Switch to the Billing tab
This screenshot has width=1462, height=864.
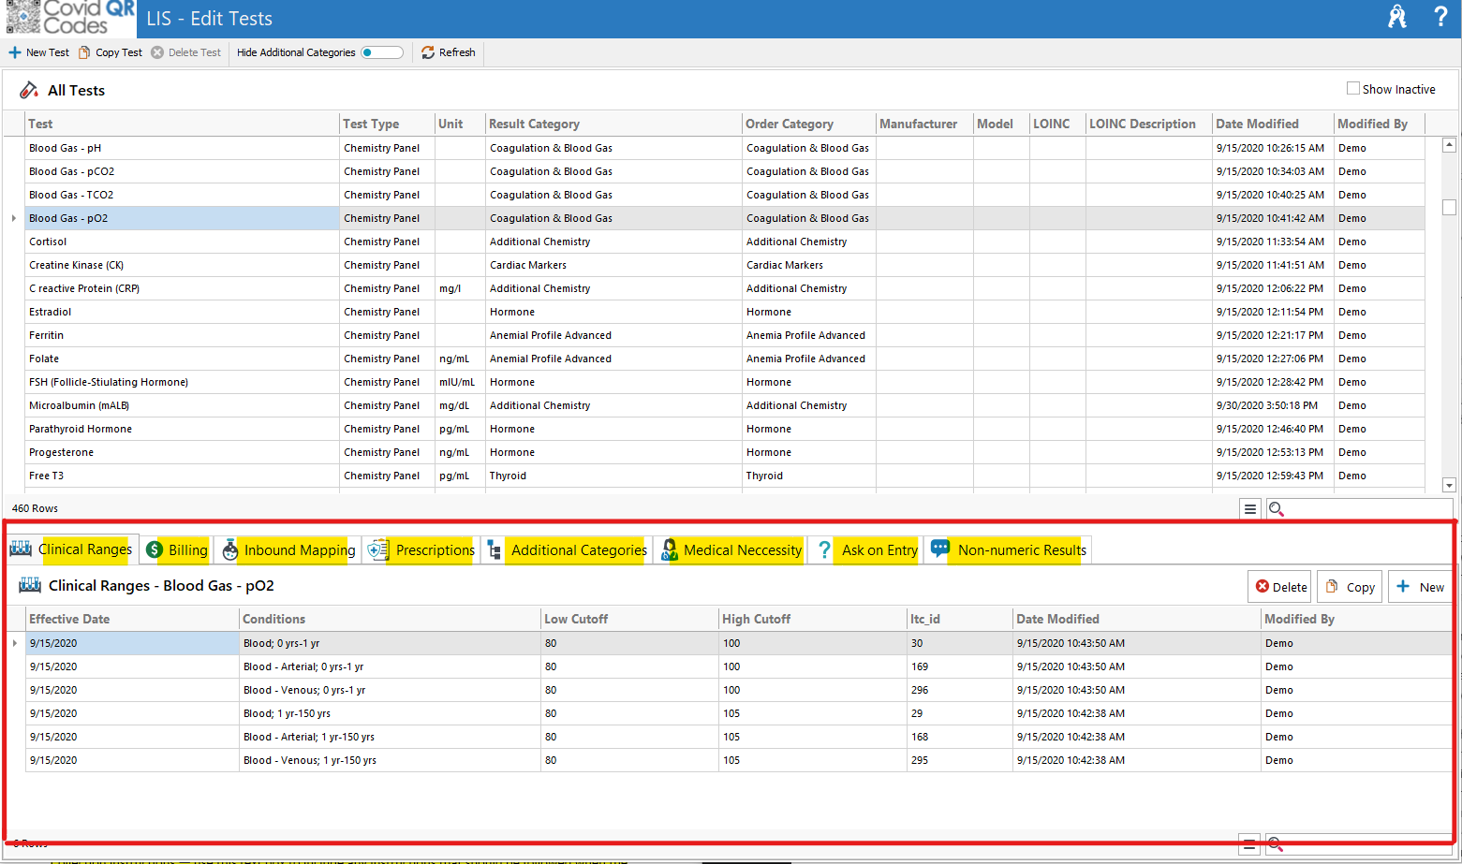[176, 550]
